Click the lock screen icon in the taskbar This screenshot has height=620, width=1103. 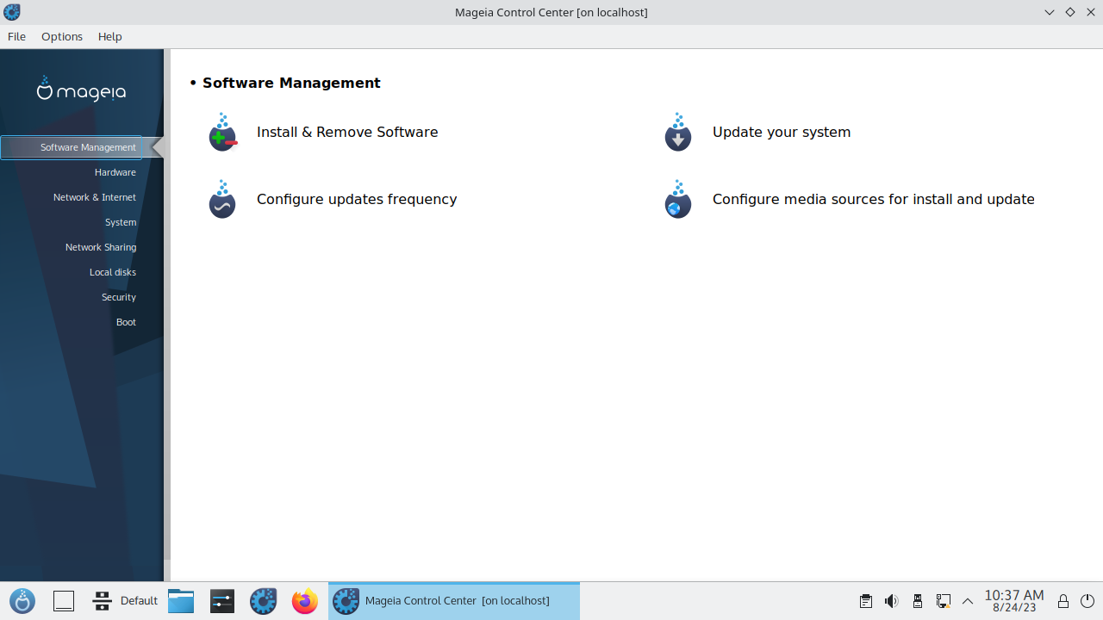[1063, 601]
